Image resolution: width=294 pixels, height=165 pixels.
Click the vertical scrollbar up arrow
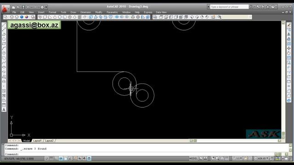[x=283, y=22]
